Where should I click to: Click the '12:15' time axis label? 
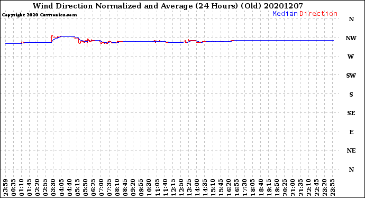(173, 187)
